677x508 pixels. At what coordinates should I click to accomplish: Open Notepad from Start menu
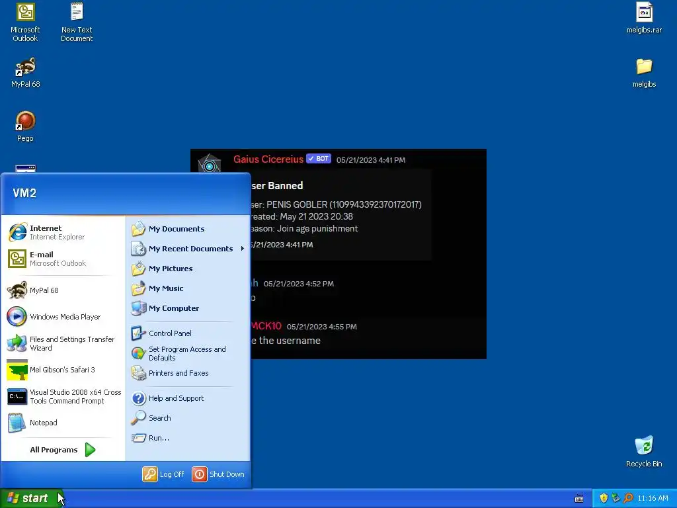click(63, 423)
